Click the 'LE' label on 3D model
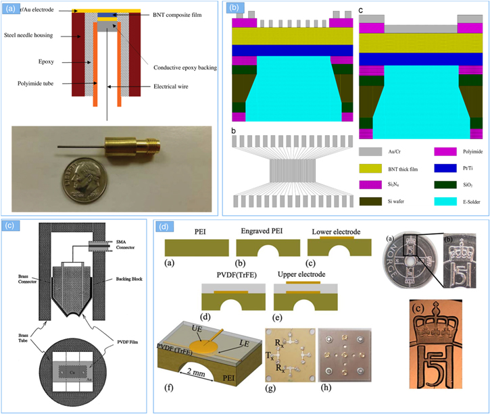Viewport: 490px width, 414px height. (245, 344)
